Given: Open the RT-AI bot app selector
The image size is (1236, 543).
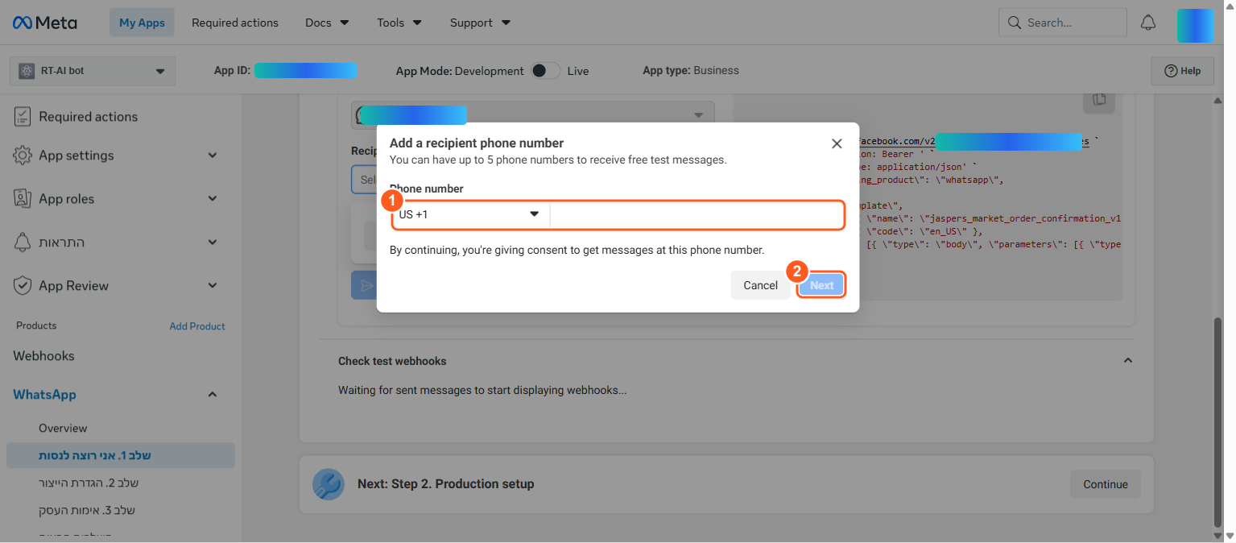Looking at the screenshot, I should [x=93, y=71].
